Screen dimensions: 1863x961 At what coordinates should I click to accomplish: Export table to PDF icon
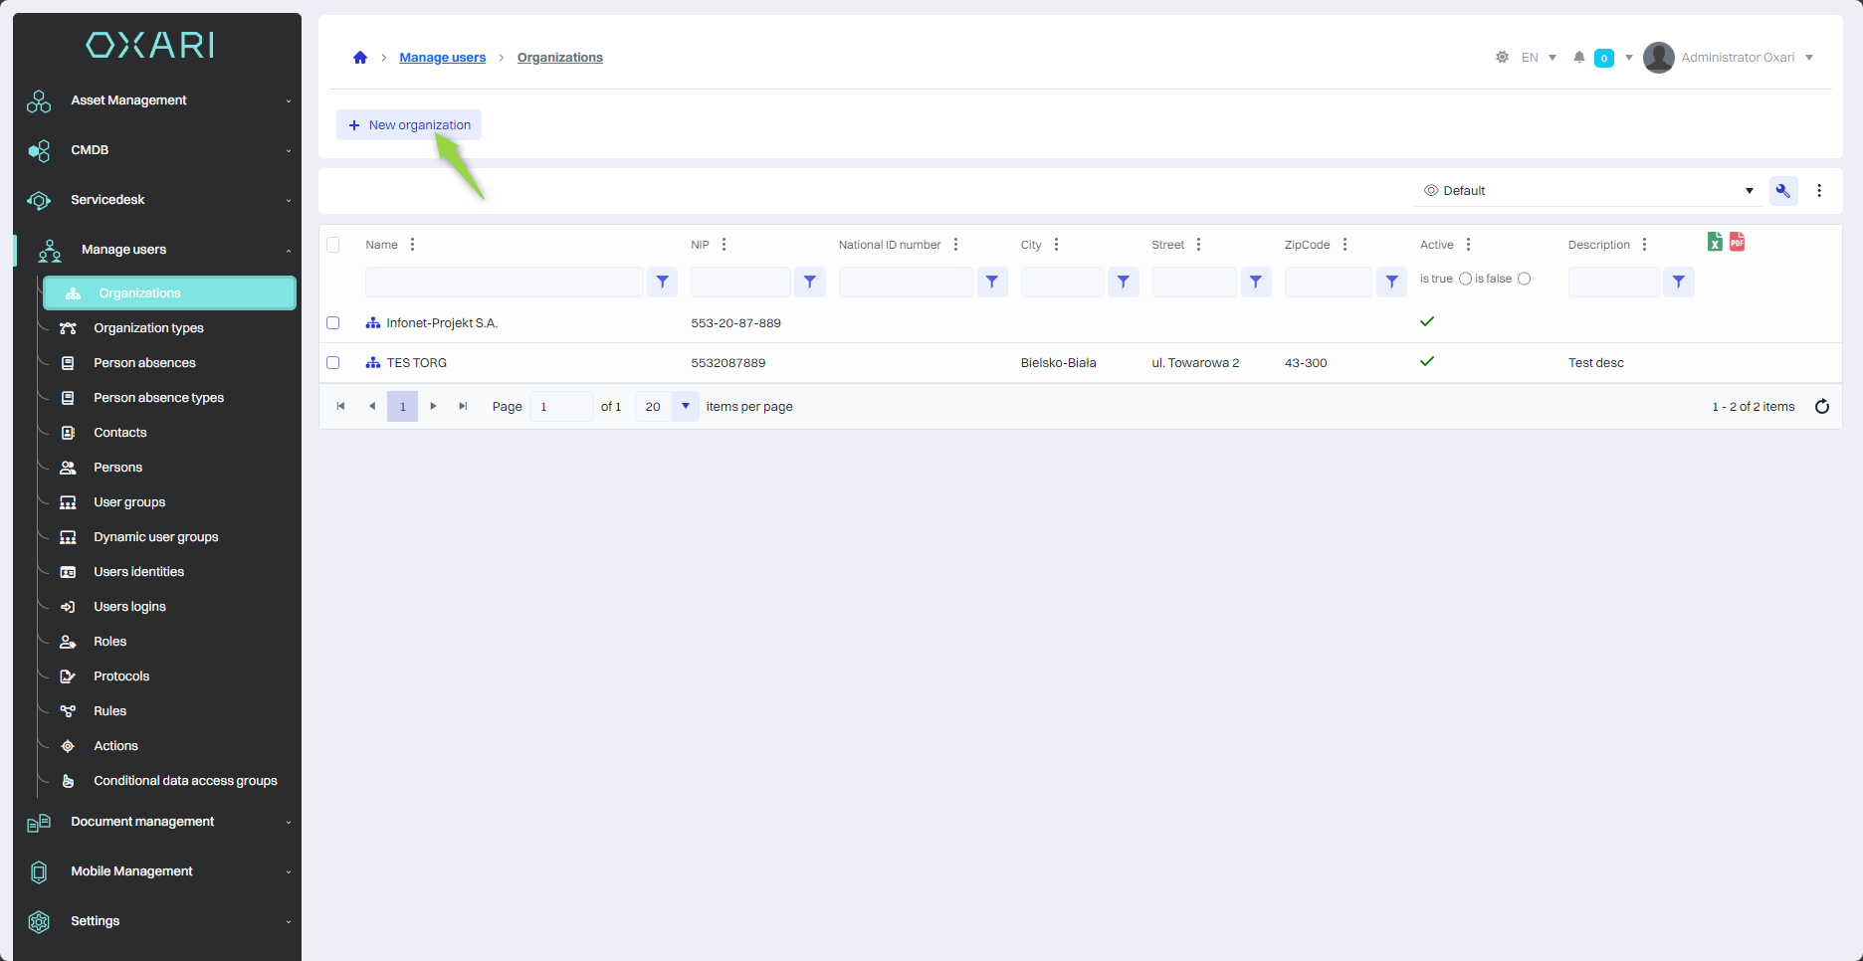1737,242
